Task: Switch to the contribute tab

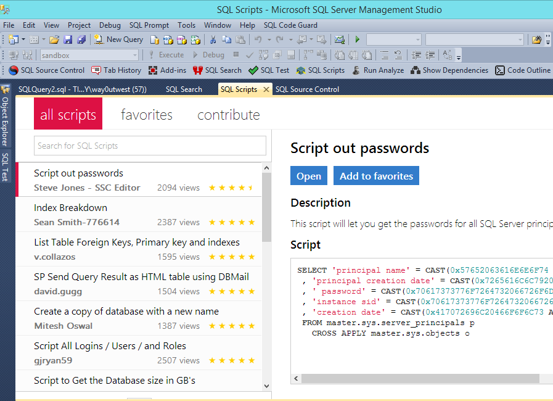Action: click(x=228, y=115)
